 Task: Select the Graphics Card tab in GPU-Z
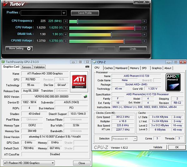tap(11, 67)
